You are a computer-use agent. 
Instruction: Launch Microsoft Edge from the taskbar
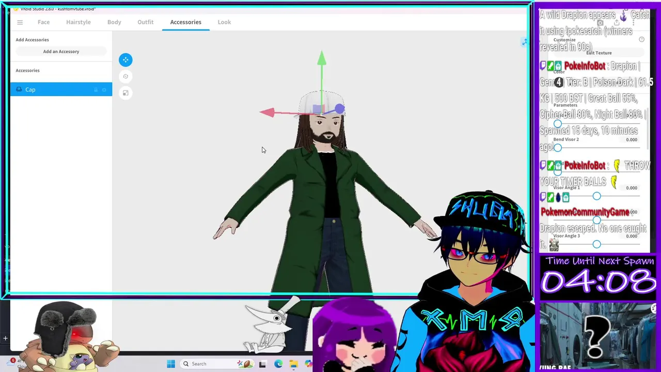point(278,364)
